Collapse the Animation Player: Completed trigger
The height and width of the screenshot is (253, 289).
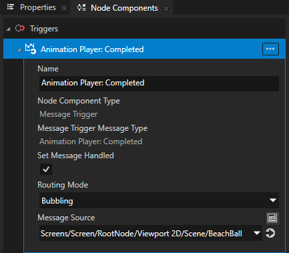[19, 50]
